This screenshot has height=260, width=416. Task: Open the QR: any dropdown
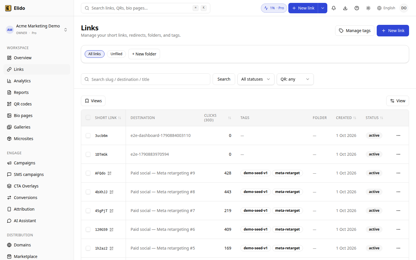pyautogui.click(x=295, y=79)
